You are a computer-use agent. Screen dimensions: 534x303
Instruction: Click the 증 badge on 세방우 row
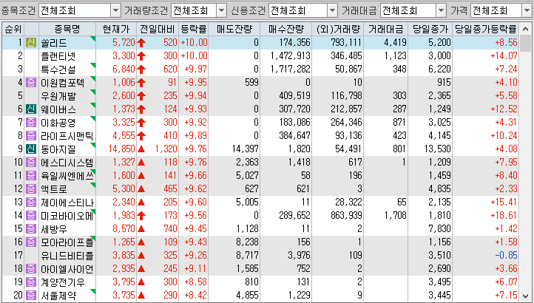[31, 228]
